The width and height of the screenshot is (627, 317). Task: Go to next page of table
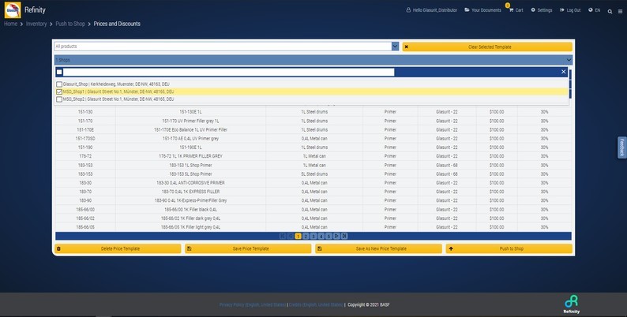click(336, 237)
